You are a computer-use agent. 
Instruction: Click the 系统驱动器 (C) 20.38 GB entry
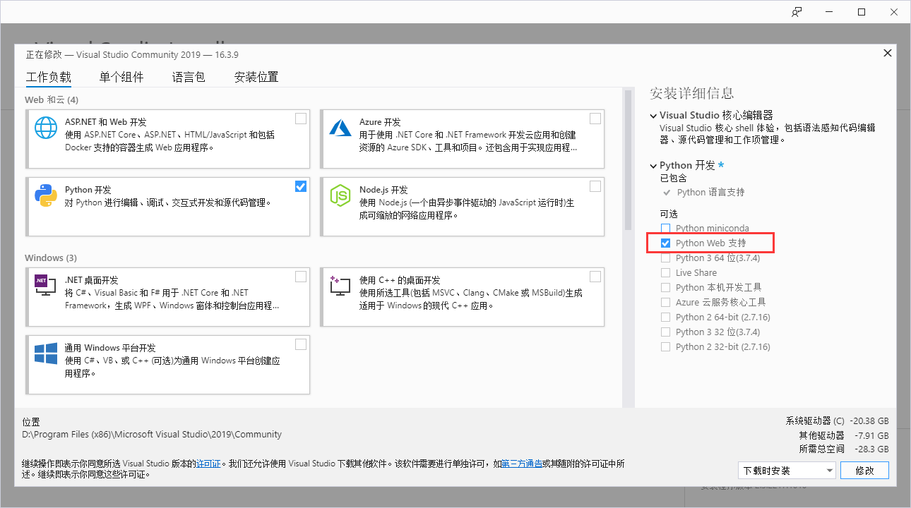838,421
